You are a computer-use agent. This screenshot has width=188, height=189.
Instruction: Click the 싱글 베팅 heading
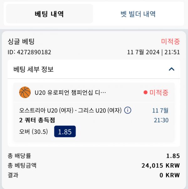[x=21, y=41]
